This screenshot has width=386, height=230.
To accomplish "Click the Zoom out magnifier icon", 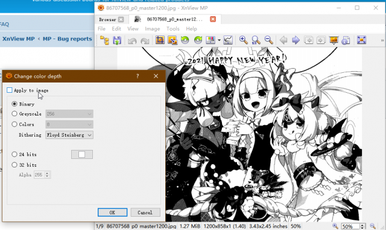I will [x=268, y=40].
